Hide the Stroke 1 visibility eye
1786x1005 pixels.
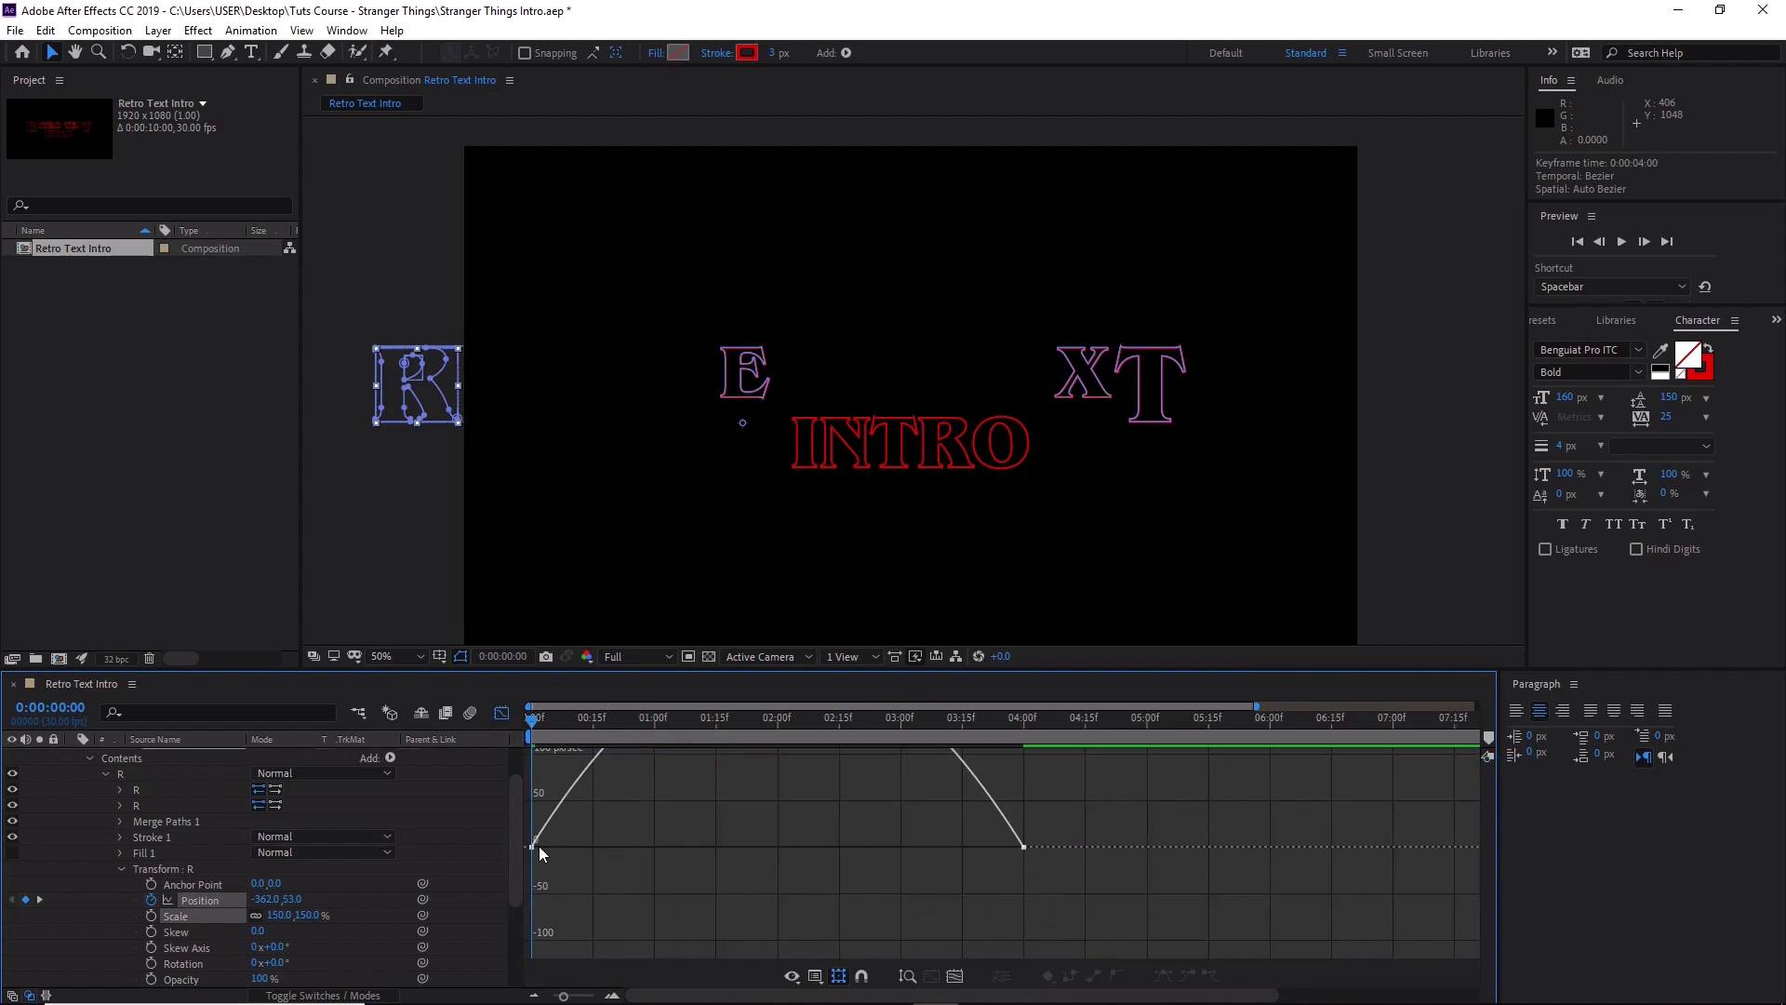pos(12,837)
